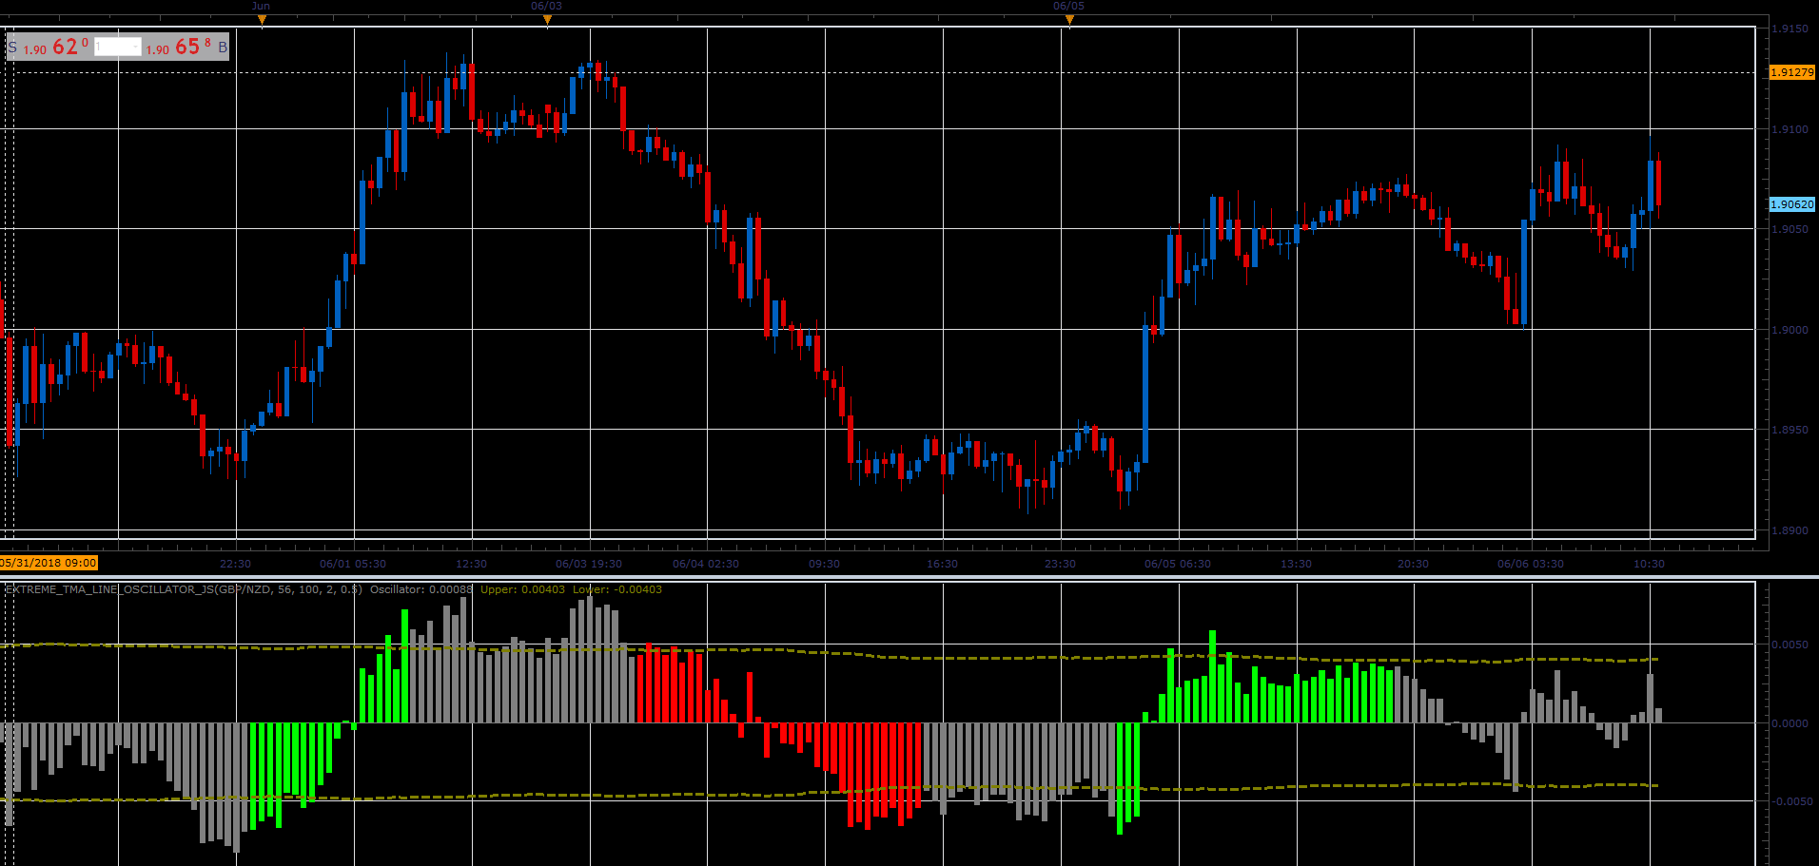Click the Lower: -0.00403 value label
This screenshot has height=866, width=1819.
coord(617,589)
